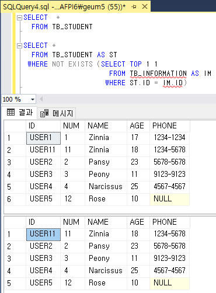Click cell 12 in second grid NUM column
216x293 pixels.
(x=72, y=283)
